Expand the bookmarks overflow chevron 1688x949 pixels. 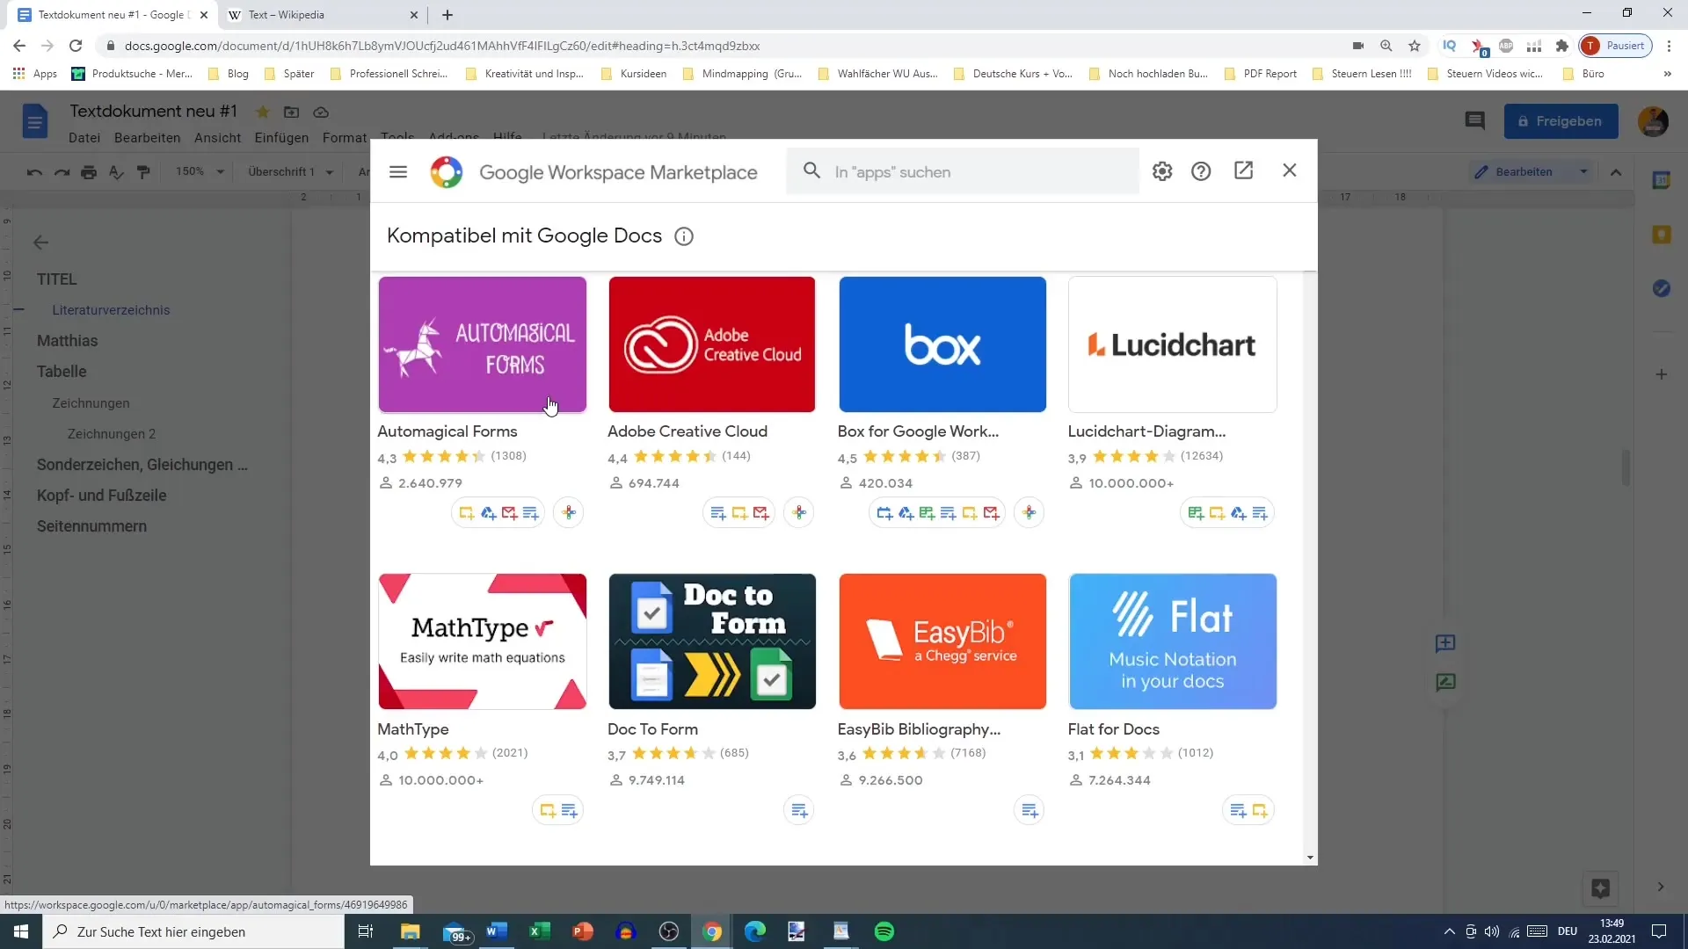[x=1667, y=74]
